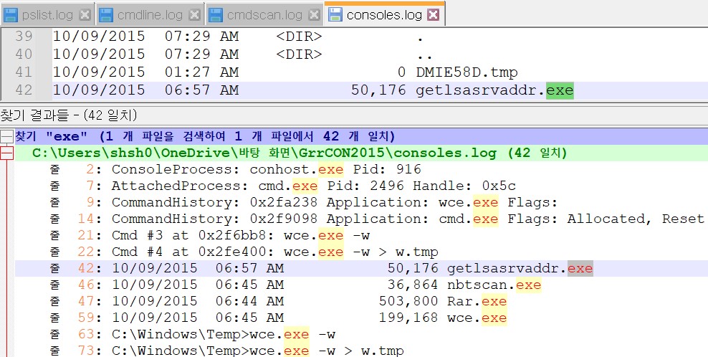Image resolution: width=708 pixels, height=357 pixels.
Task: Close the consoles.log tab
Action: click(433, 15)
